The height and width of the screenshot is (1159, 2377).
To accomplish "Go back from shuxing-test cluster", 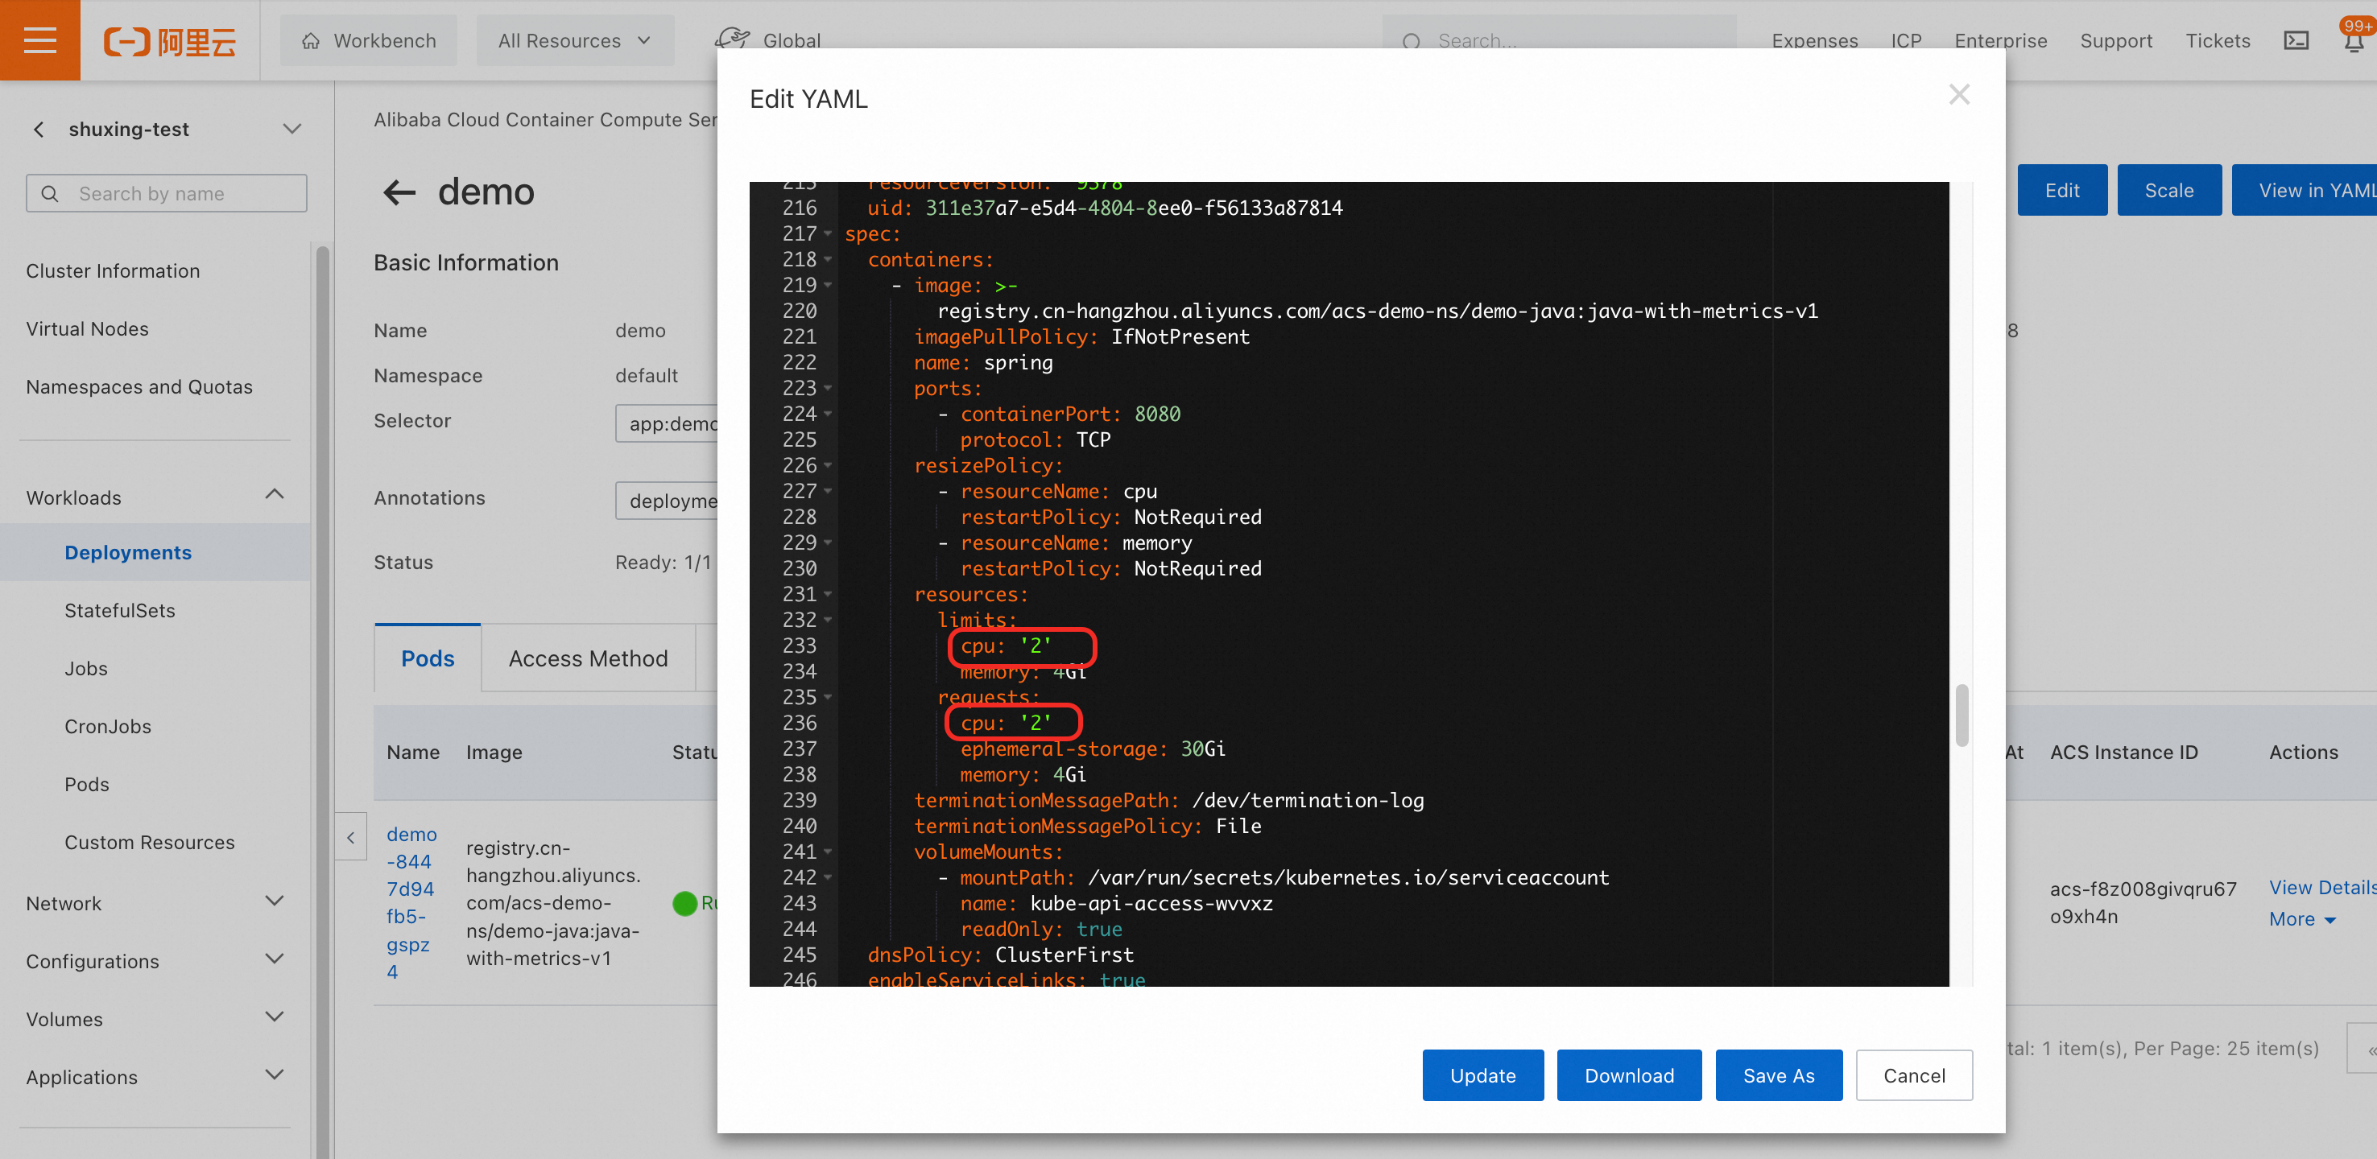I will click(x=39, y=129).
